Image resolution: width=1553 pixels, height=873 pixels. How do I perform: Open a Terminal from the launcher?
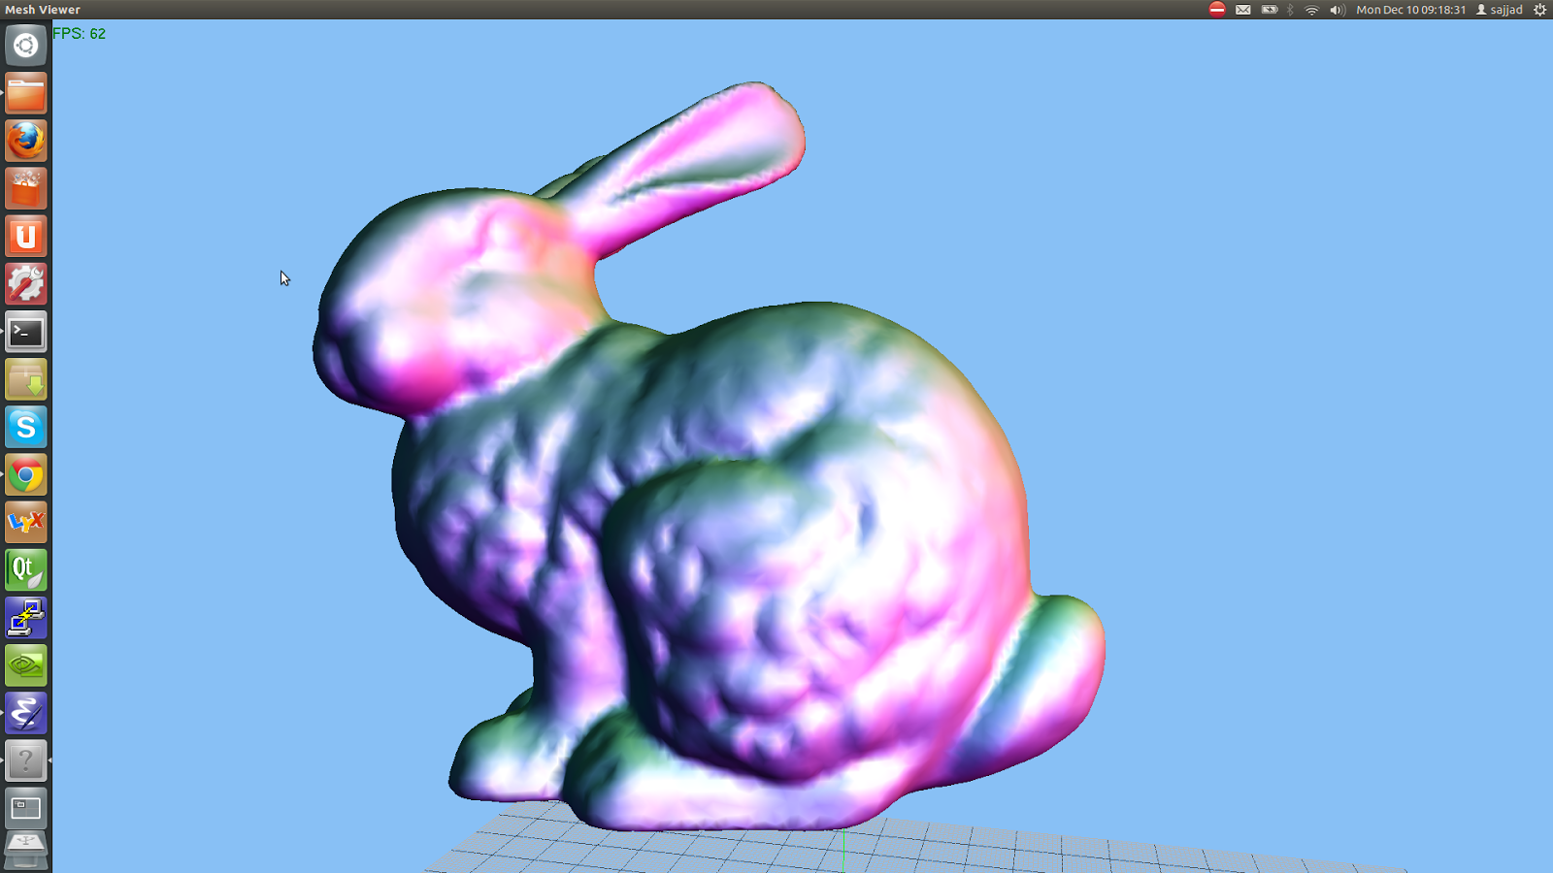25,333
